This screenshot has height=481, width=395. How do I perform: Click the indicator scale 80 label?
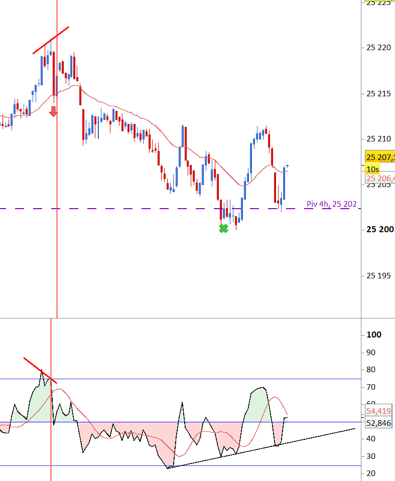[371, 370]
